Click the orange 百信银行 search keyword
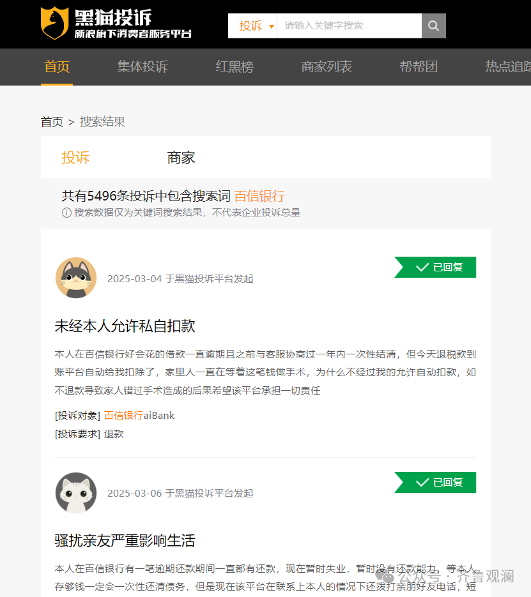Image resolution: width=531 pixels, height=597 pixels. [259, 196]
